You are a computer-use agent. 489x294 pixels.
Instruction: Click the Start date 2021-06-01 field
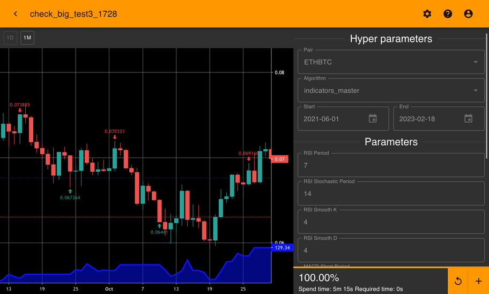332,119
